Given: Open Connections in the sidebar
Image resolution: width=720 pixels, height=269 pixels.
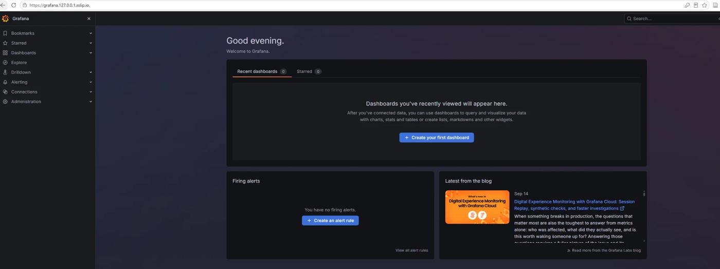Looking at the screenshot, I should pyautogui.click(x=24, y=92).
